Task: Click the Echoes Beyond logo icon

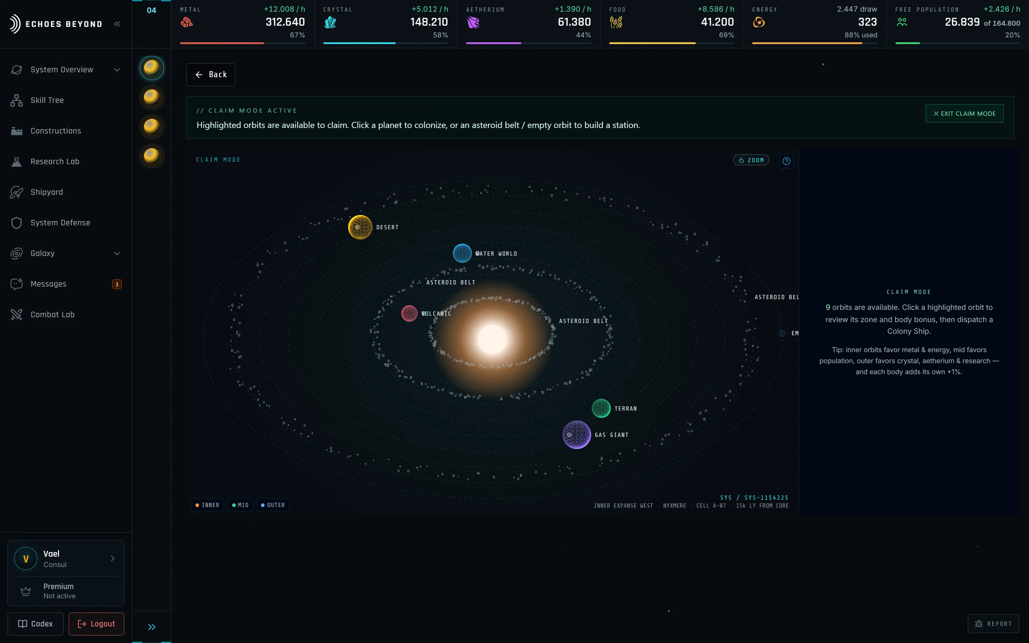Action: [x=14, y=24]
